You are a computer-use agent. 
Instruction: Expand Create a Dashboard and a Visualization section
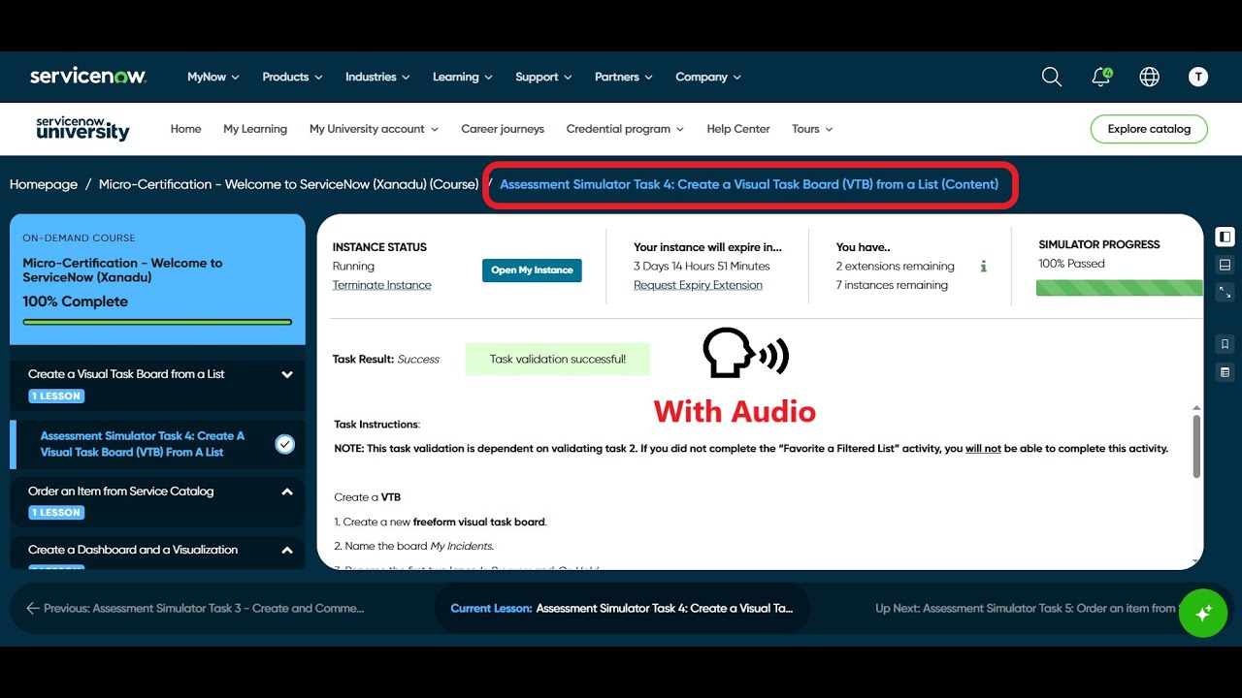[287, 550]
